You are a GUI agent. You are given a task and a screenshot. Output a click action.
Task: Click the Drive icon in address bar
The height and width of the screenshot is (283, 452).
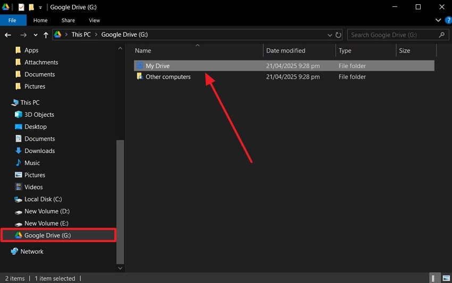[x=57, y=35]
